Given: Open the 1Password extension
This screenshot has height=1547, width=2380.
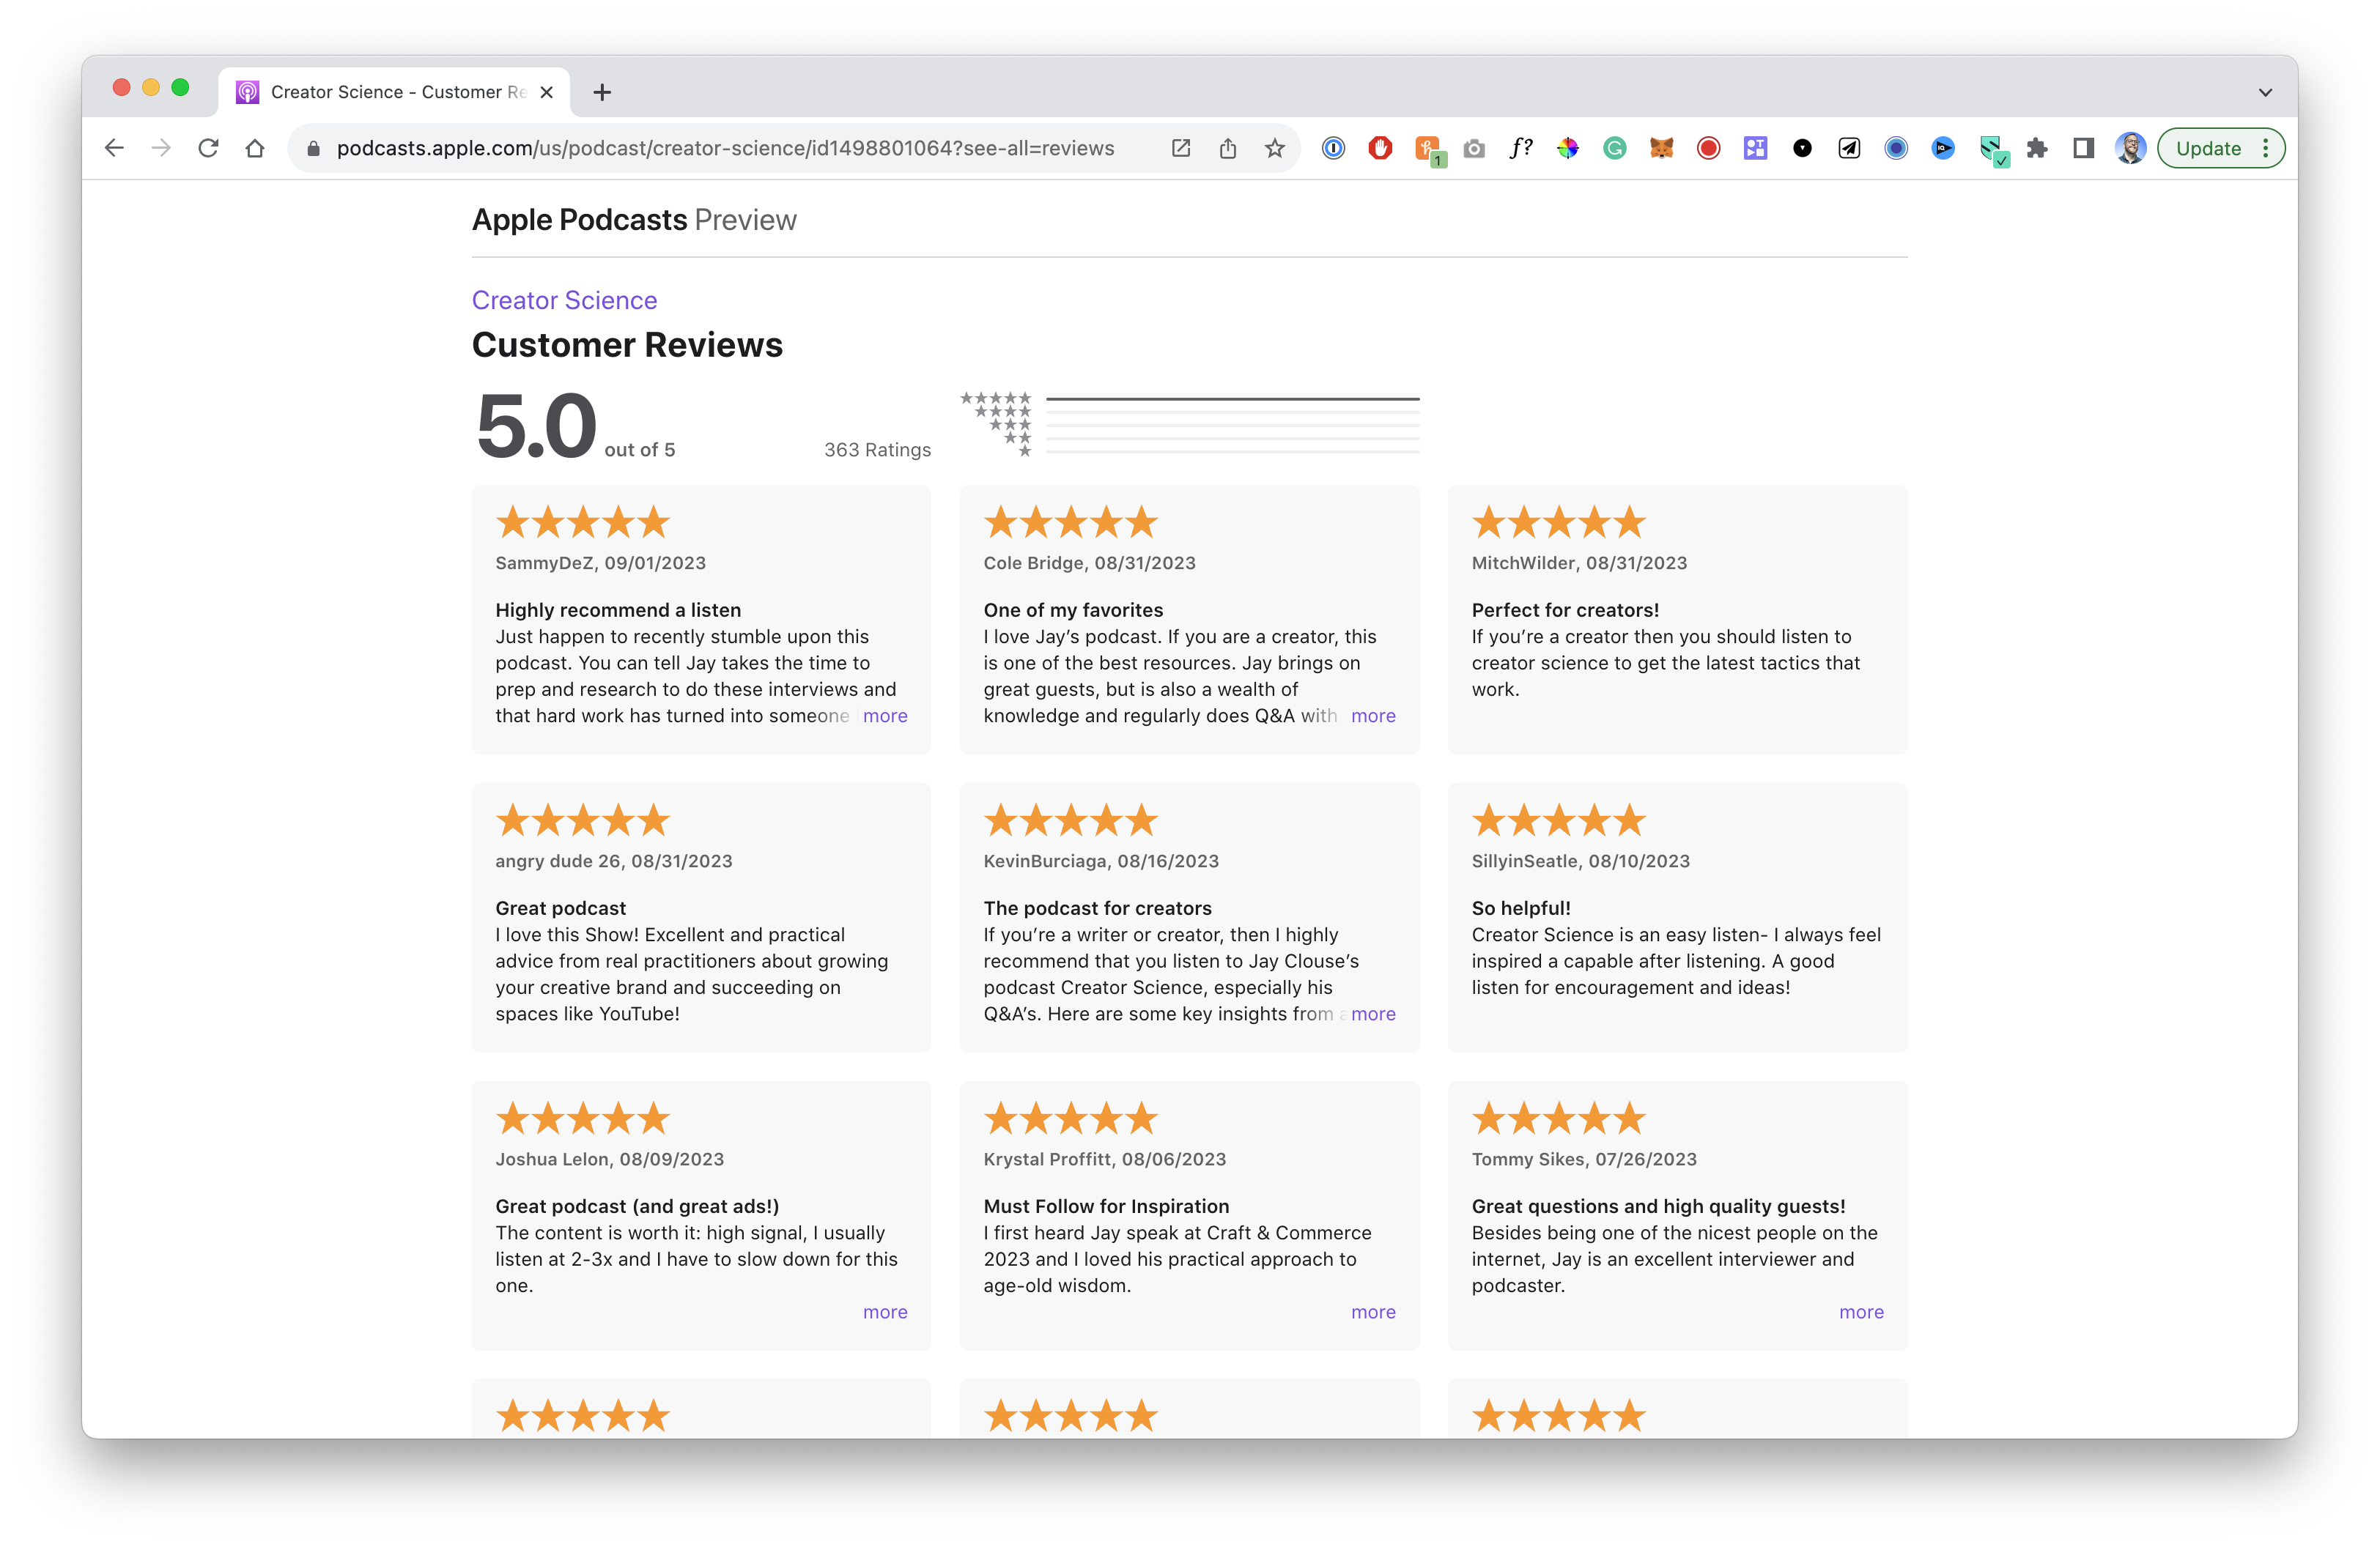Looking at the screenshot, I should (1333, 148).
